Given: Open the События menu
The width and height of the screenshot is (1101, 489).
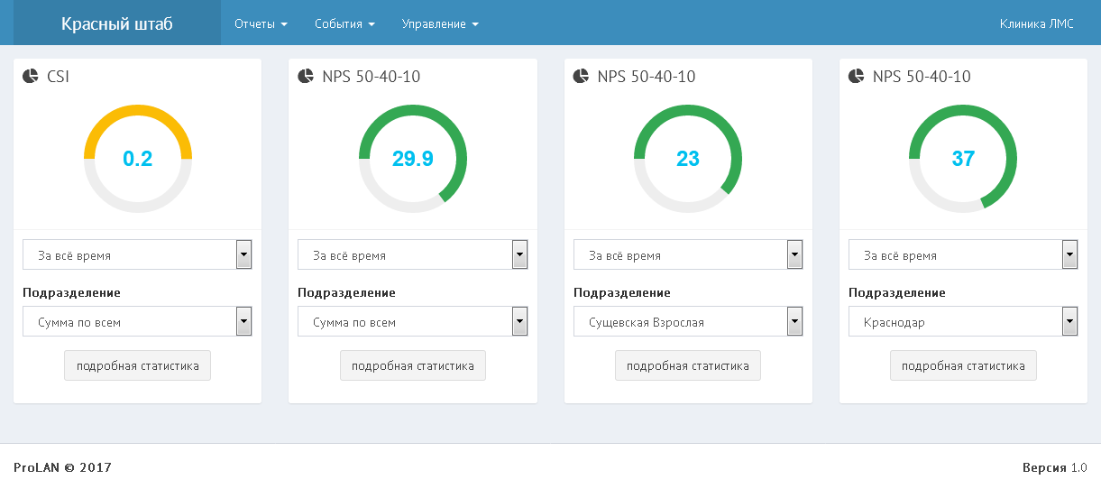Looking at the screenshot, I should pos(344,23).
